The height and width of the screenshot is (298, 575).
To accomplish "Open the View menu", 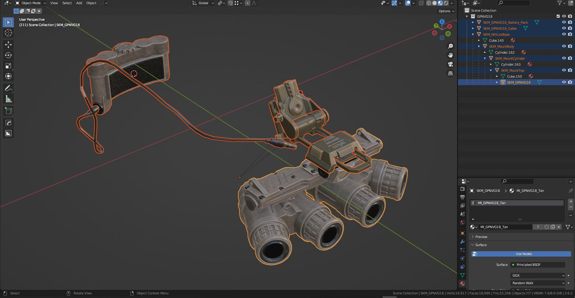I will pos(54,3).
